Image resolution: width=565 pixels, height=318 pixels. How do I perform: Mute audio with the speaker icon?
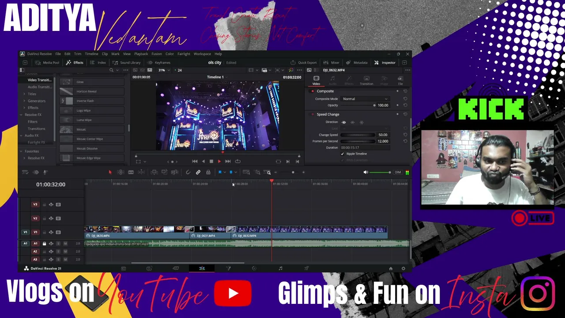click(x=365, y=172)
